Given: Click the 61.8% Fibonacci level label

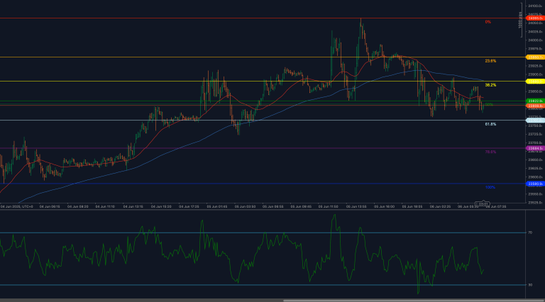Looking at the screenshot, I should [490, 124].
